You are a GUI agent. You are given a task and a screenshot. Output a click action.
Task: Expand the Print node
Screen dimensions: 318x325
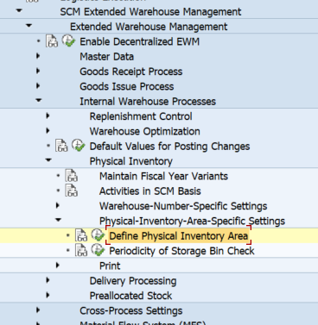coord(58,265)
